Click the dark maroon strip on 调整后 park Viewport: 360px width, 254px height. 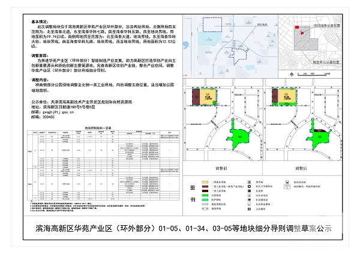click(x=320, y=130)
